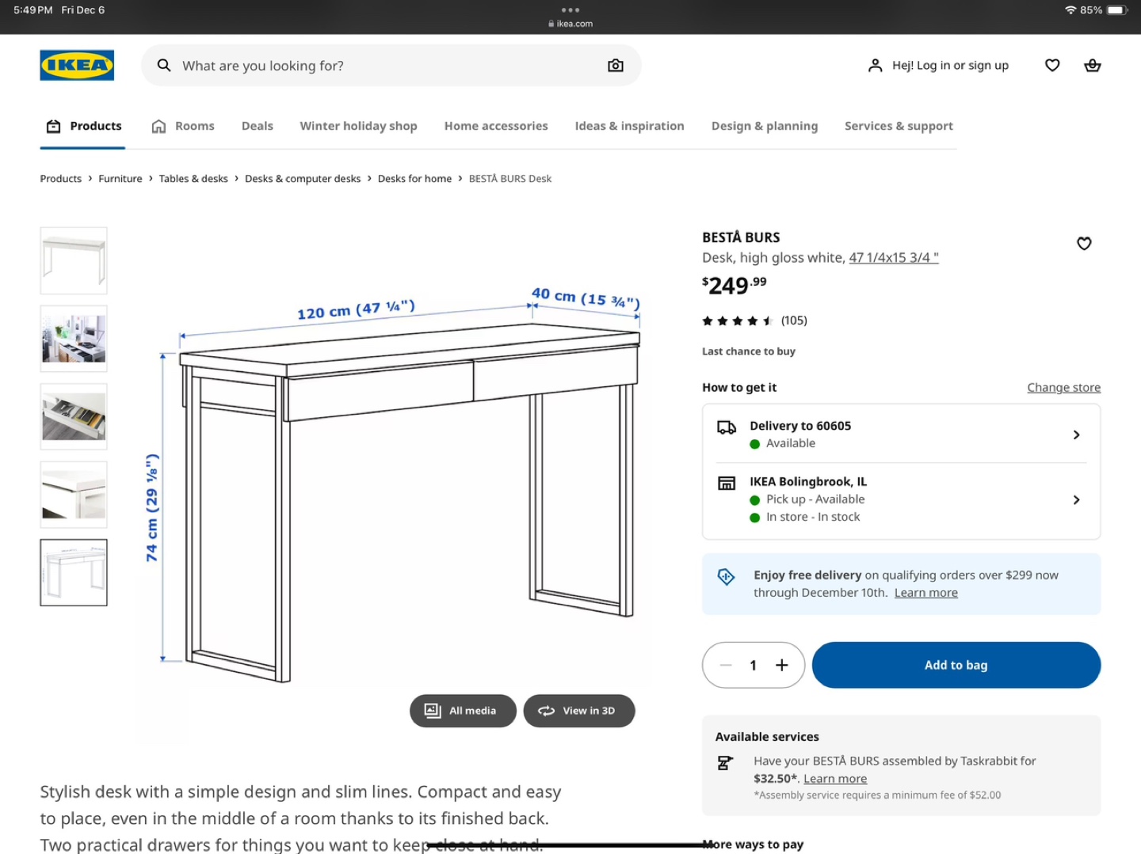
Task: Open Services & support menu item
Action: pos(899,126)
